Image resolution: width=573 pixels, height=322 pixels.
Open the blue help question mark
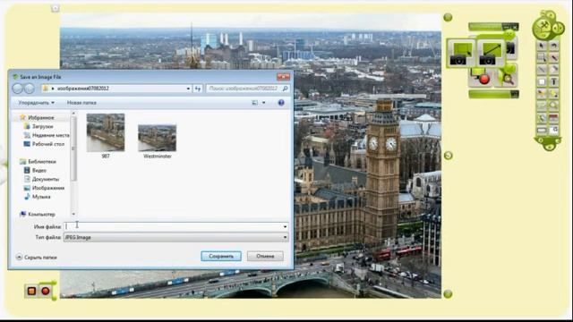(281, 103)
